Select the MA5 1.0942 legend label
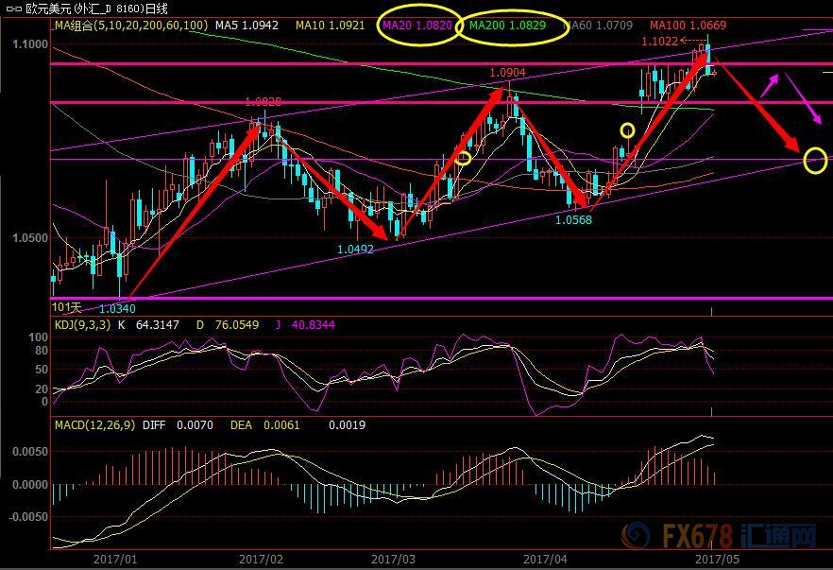This screenshot has width=833, height=570. (x=246, y=25)
